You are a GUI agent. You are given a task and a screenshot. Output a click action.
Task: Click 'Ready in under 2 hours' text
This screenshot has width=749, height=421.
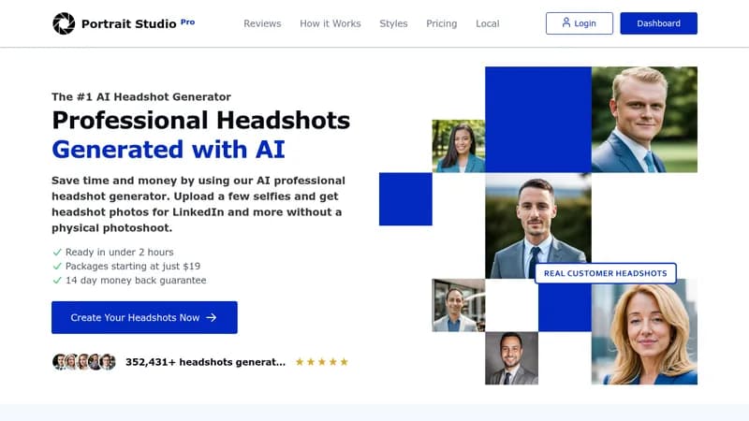(120, 252)
